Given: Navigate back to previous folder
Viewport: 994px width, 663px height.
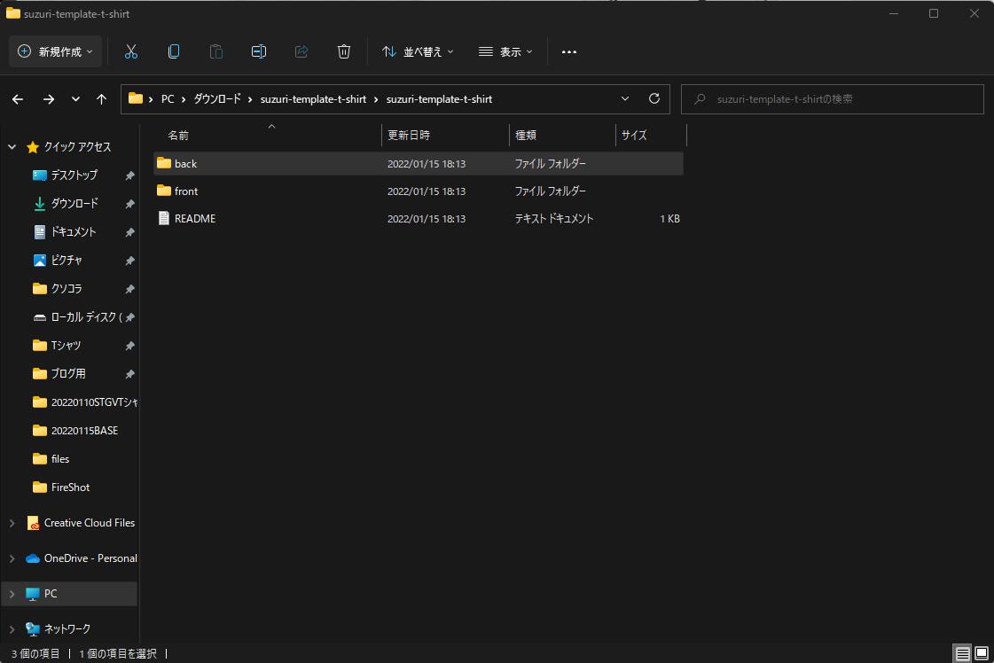Looking at the screenshot, I should 18,99.
